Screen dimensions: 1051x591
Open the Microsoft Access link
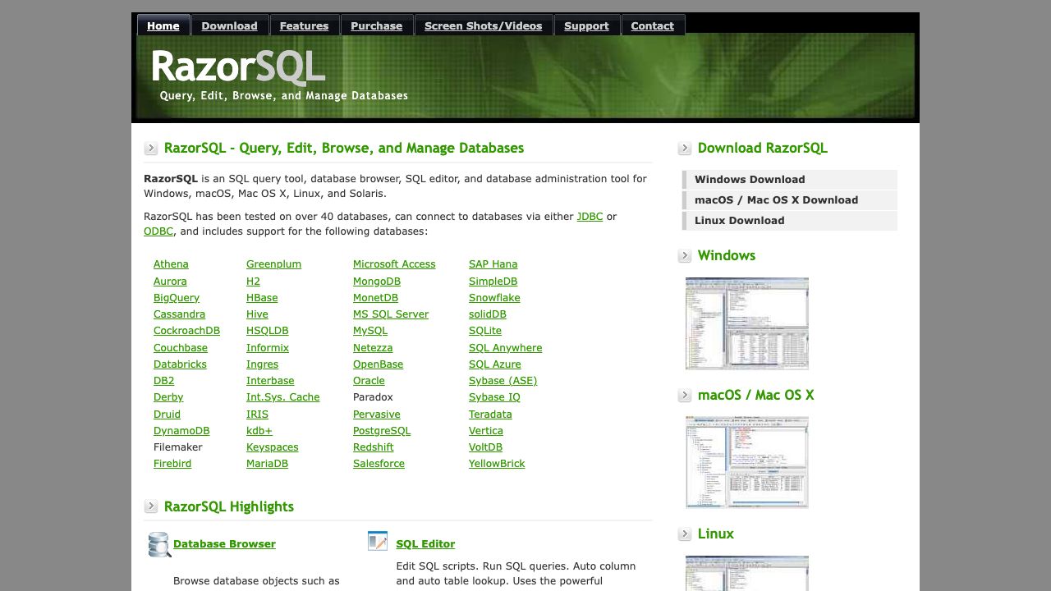pyautogui.click(x=394, y=264)
